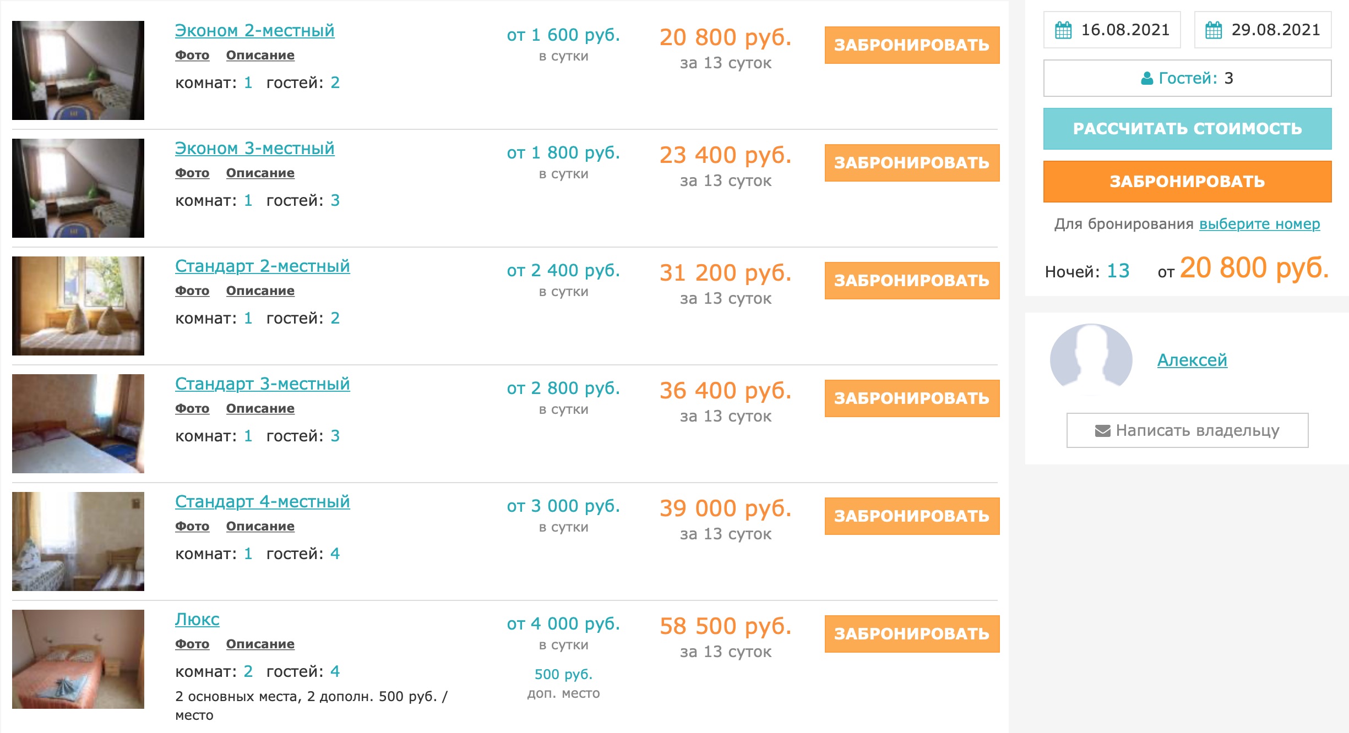Open the owner Алексей profile link
The image size is (1349, 733).
[1192, 360]
